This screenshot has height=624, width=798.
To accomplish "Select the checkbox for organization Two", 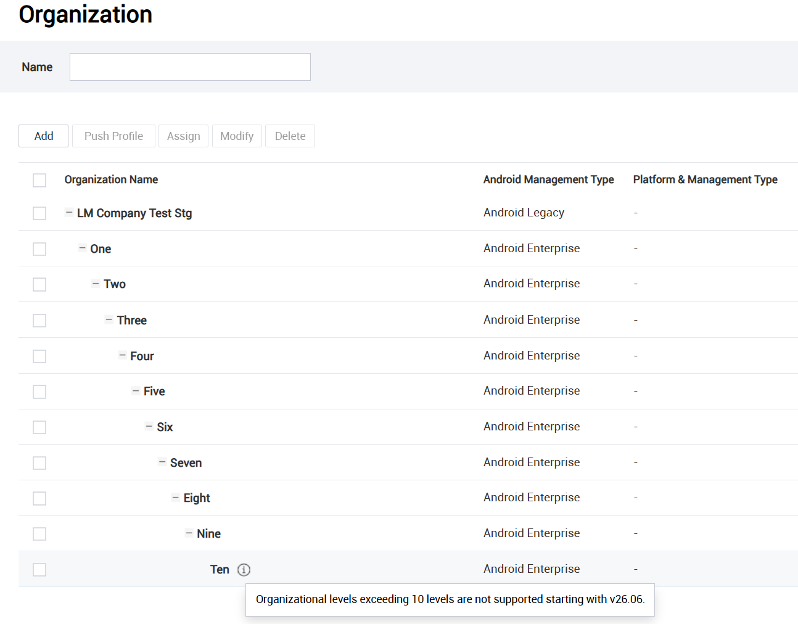I will (x=39, y=284).
